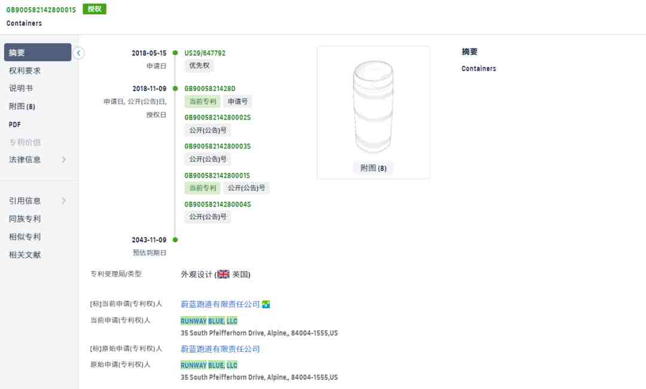Viewport: 646px width, 389px height.
Task: Open the 说明书 section
Action: (21, 89)
